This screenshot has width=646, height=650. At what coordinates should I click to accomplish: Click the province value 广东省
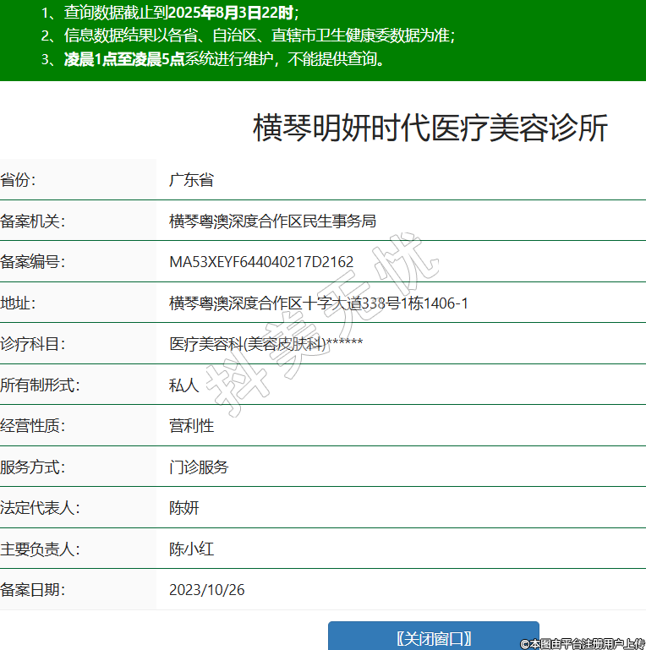pos(191,180)
